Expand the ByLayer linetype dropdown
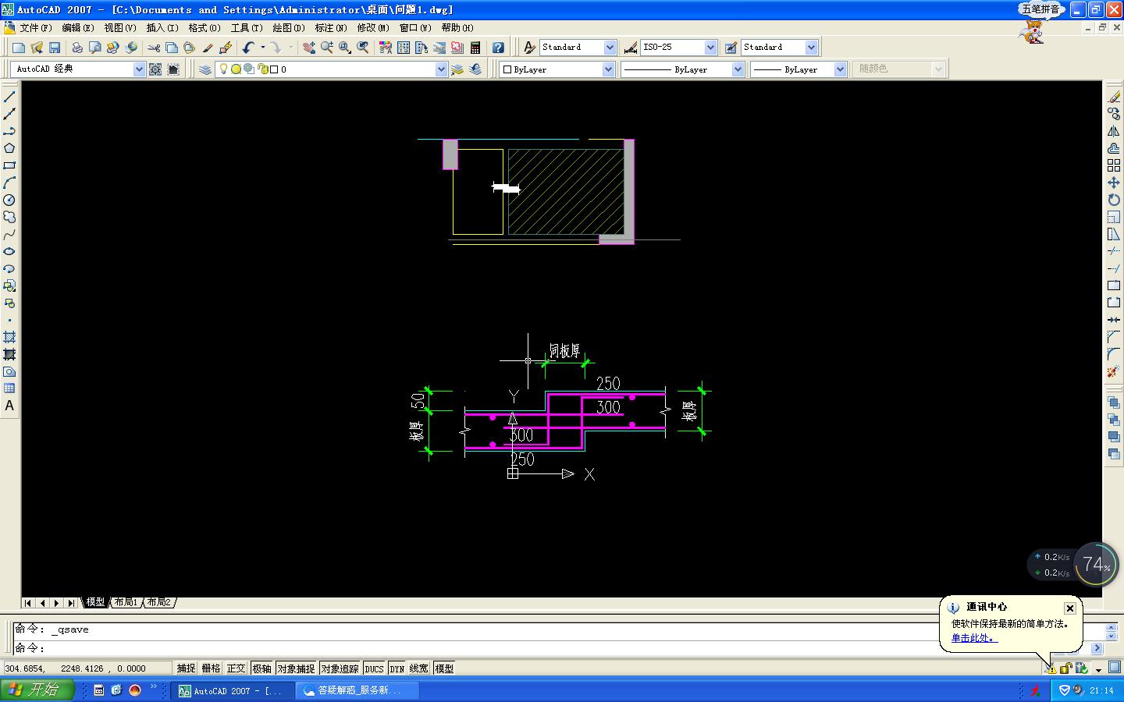The height and width of the screenshot is (702, 1124). pyautogui.click(x=738, y=69)
